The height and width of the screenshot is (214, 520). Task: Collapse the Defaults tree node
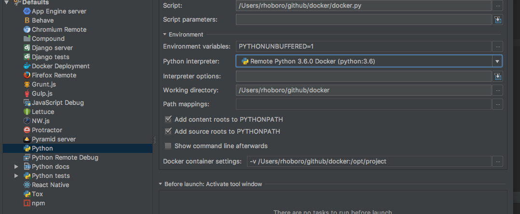(x=7, y=2)
